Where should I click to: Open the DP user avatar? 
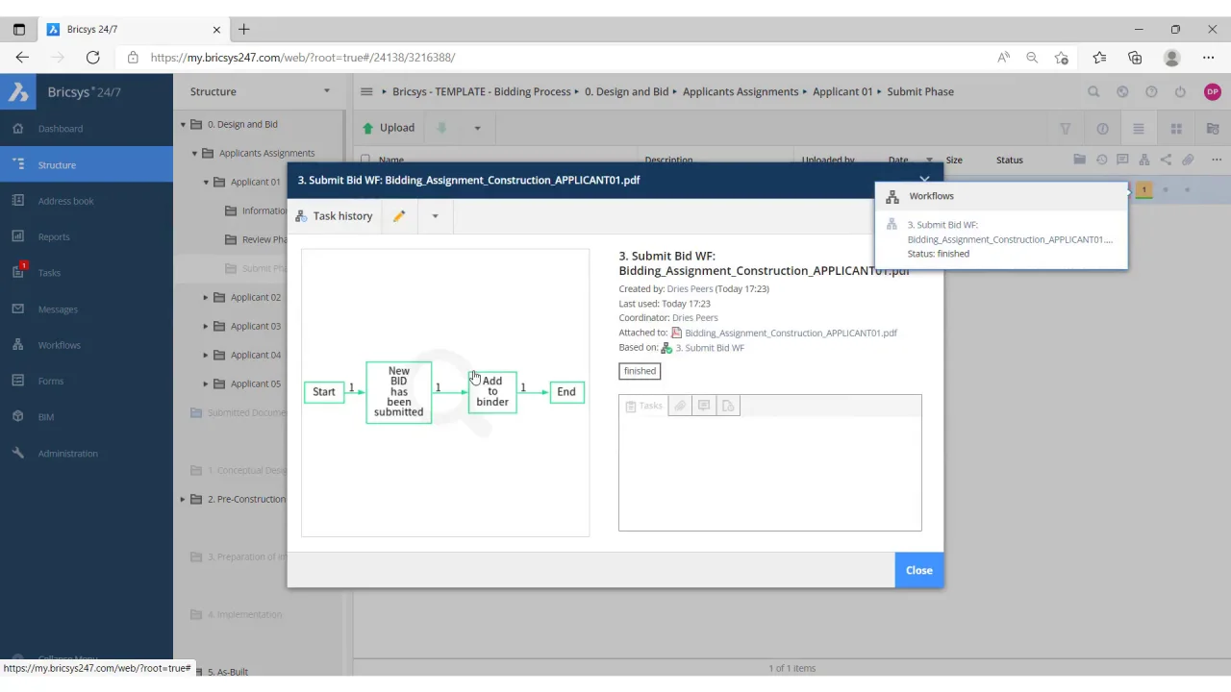tap(1213, 92)
